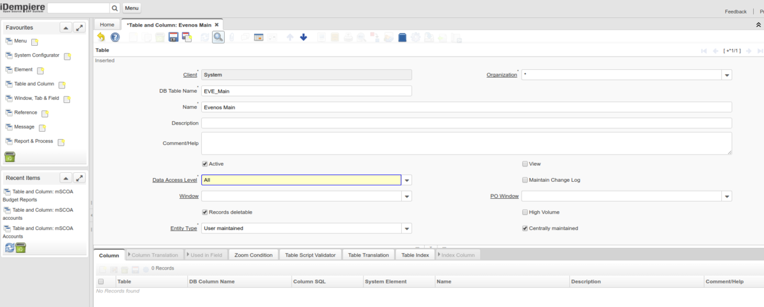Open Help from the toolbar
764x307 pixels.
[x=115, y=38]
